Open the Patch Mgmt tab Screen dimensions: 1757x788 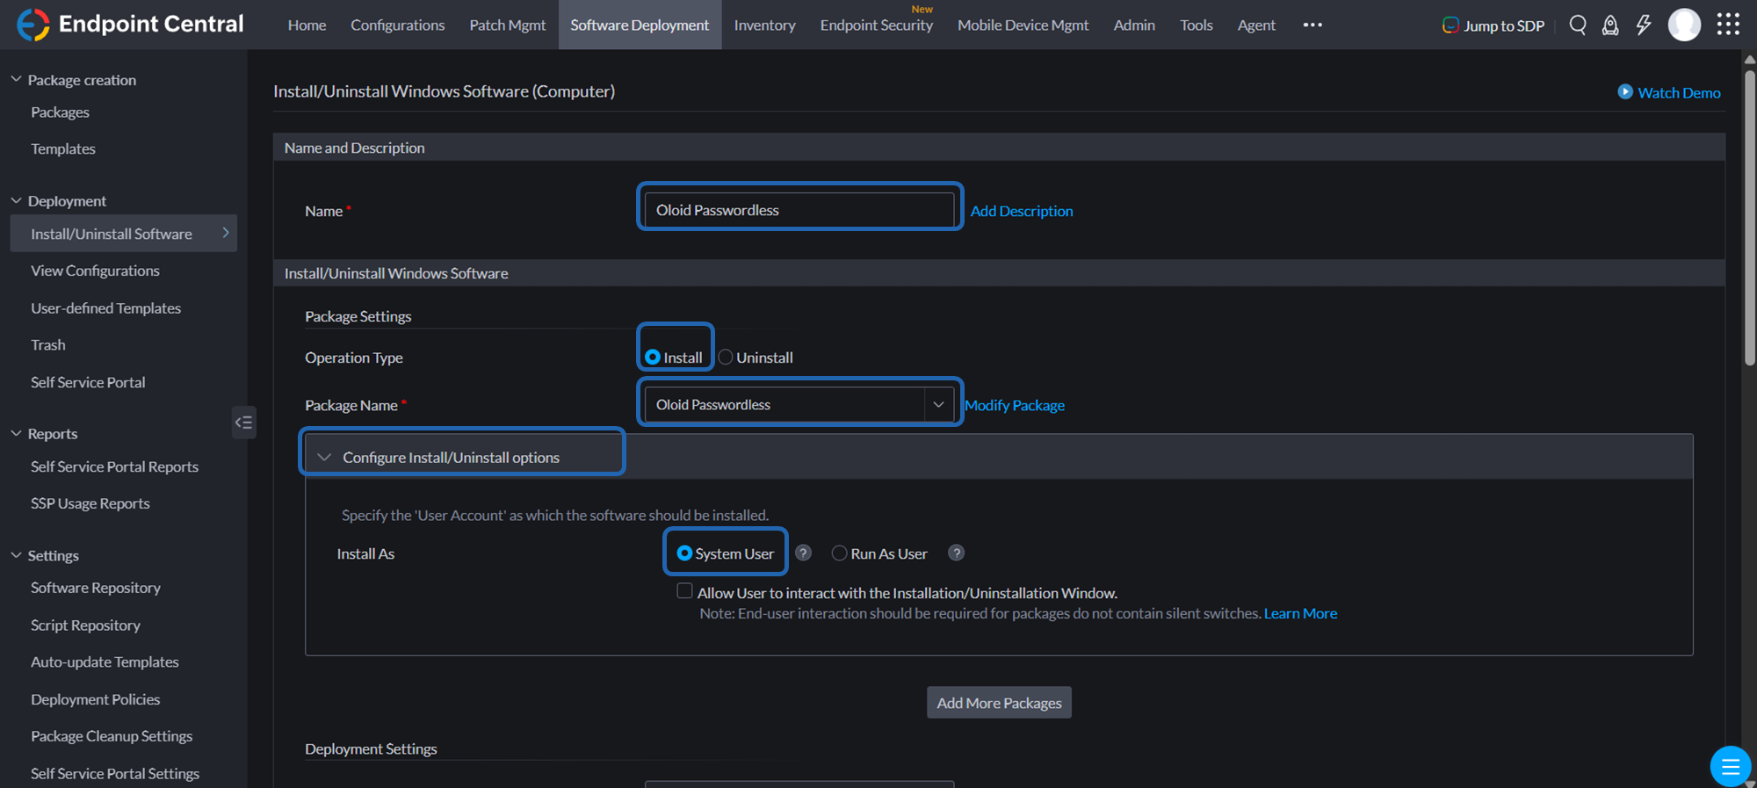(507, 25)
